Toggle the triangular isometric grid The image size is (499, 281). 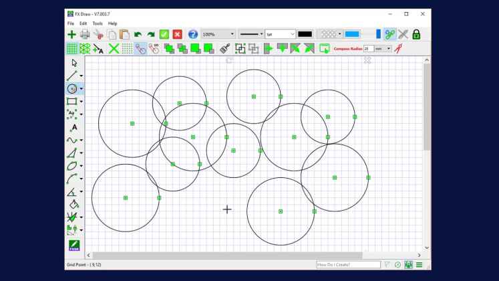click(85, 49)
